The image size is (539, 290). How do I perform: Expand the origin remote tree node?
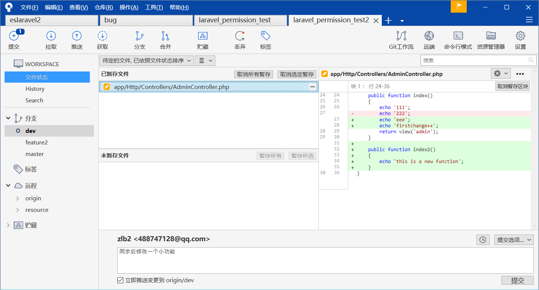coord(18,198)
